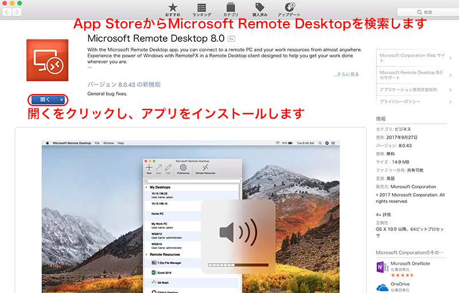The image size is (459, 293).
Task: Open the Microsoft OneNote listing title
Action: 410,263
